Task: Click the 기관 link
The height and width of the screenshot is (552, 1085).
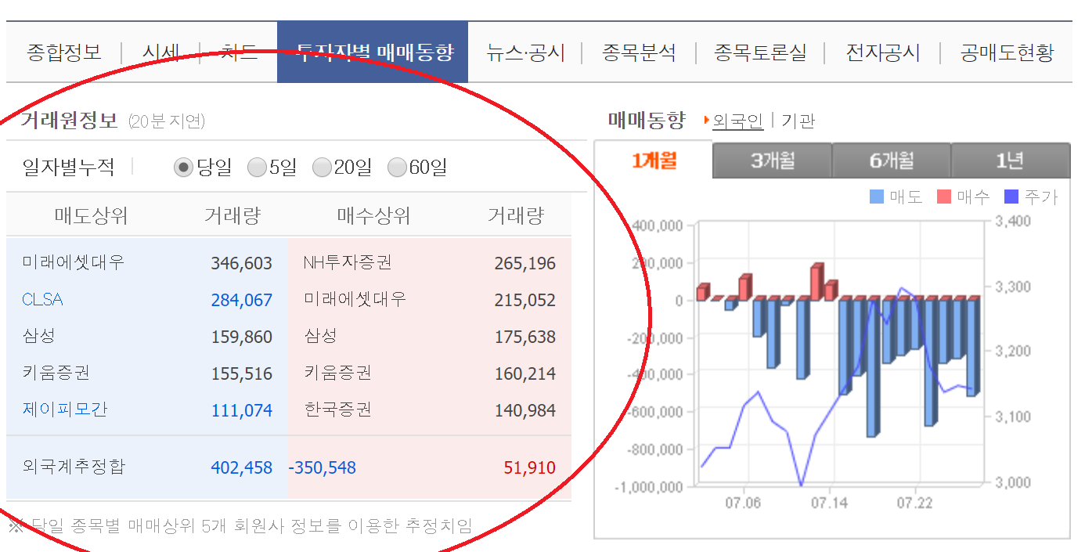Action: coord(798,121)
